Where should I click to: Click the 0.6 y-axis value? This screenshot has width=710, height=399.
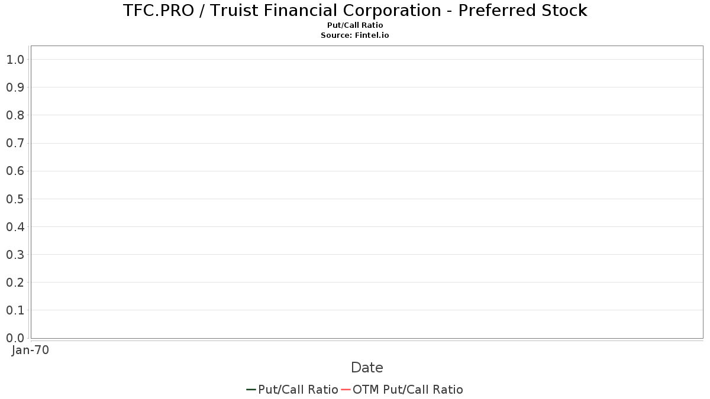click(15, 171)
